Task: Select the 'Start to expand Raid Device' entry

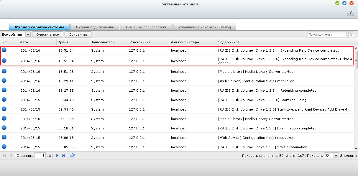Action: point(177,109)
